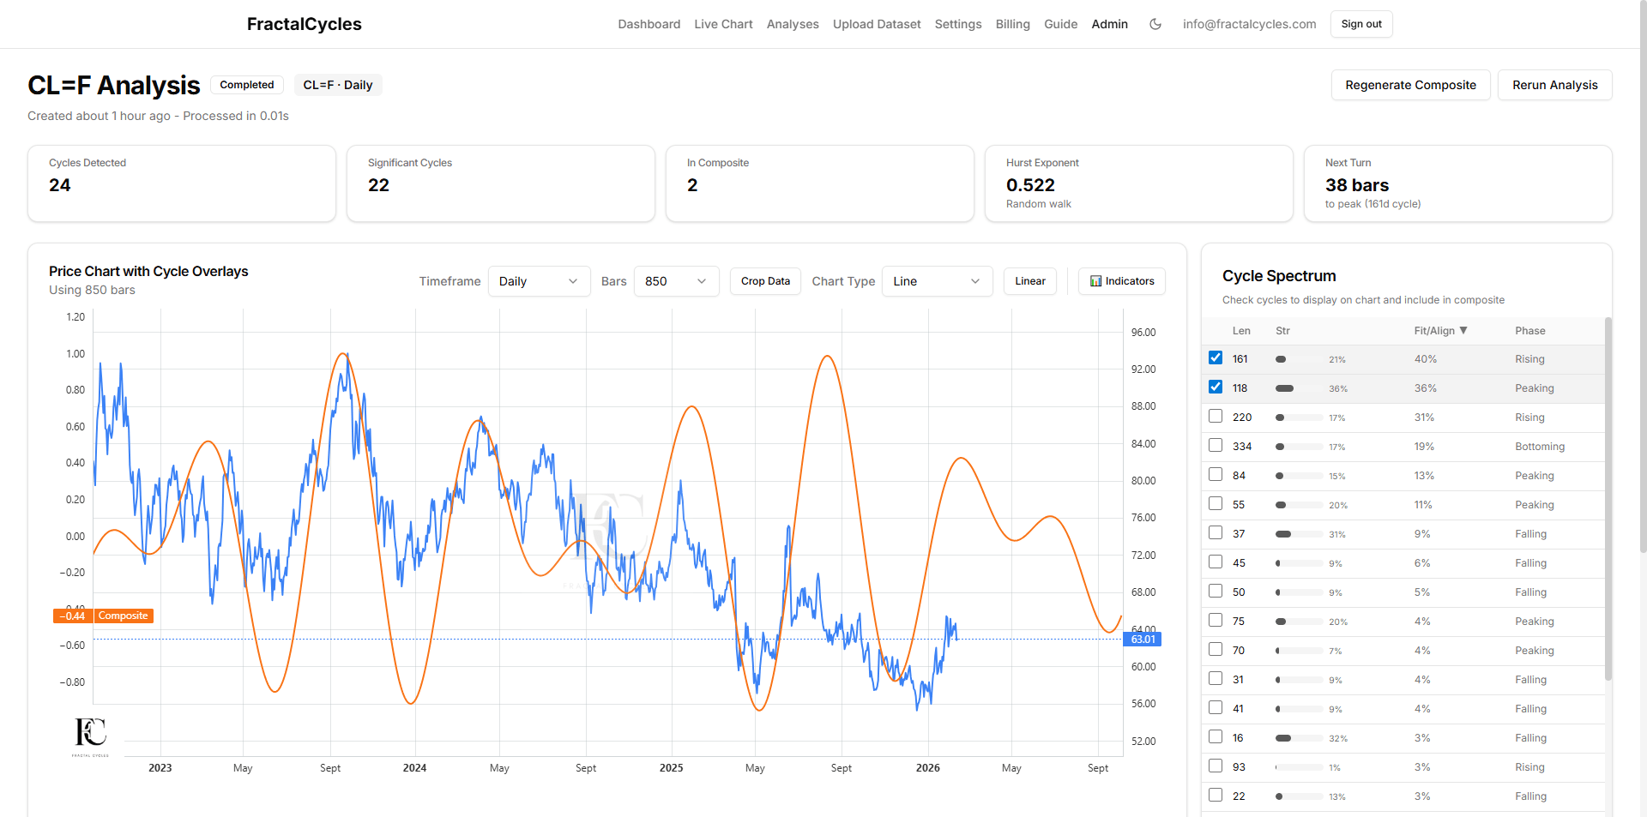This screenshot has width=1647, height=817.
Task: Open Admin section
Action: pos(1109,24)
